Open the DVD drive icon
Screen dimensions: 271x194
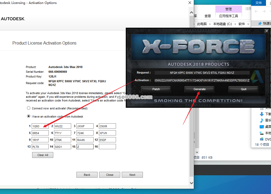262,139
